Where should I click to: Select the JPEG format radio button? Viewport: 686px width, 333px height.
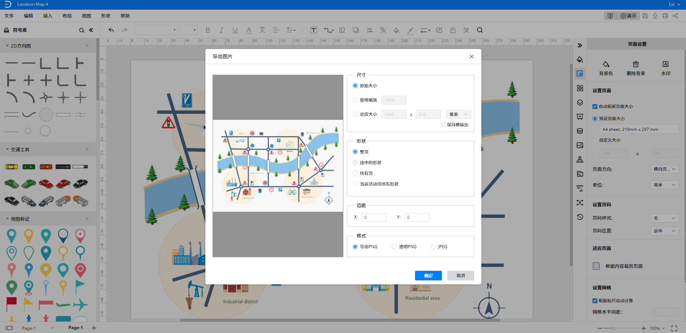(x=433, y=247)
